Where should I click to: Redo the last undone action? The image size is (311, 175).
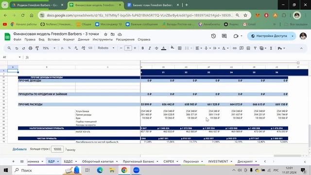click(x=23, y=48)
